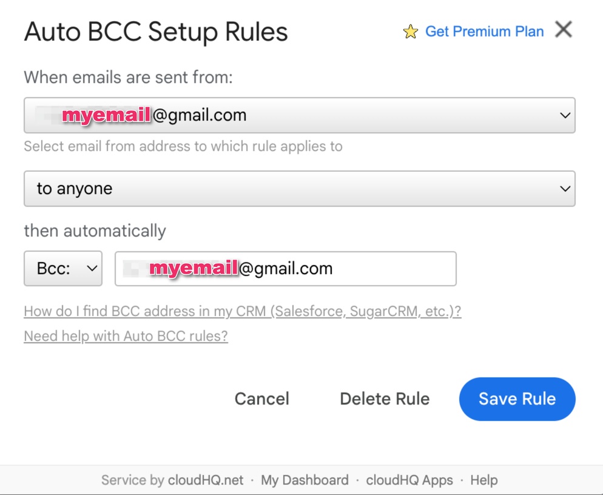Screen dimensions: 603x495
Task: Open the sender email address dropdown
Action: [x=300, y=115]
